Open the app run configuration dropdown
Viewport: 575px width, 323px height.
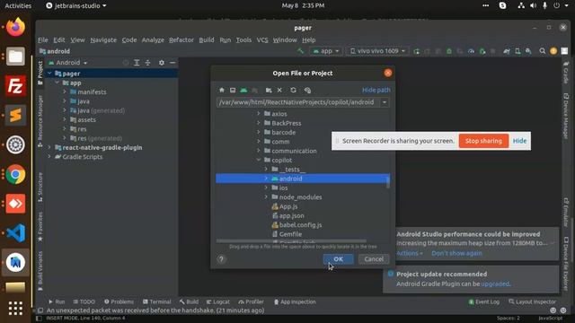point(326,51)
